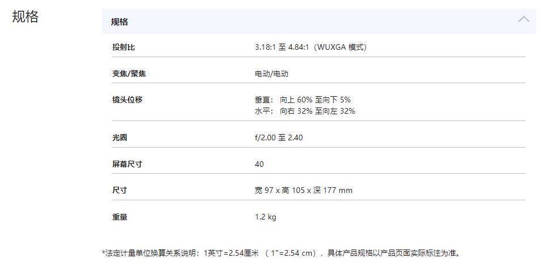Image resolution: width=553 pixels, height=271 pixels.
Task: Select the 3.18:1 至 4.84:1 throw ratio value
Action: (x=310, y=48)
